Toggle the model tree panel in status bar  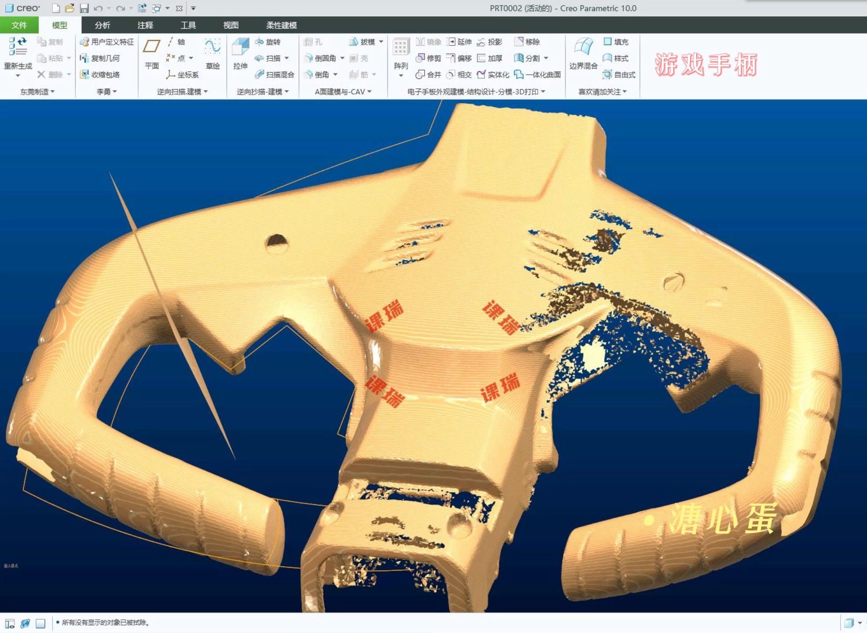click(10, 623)
